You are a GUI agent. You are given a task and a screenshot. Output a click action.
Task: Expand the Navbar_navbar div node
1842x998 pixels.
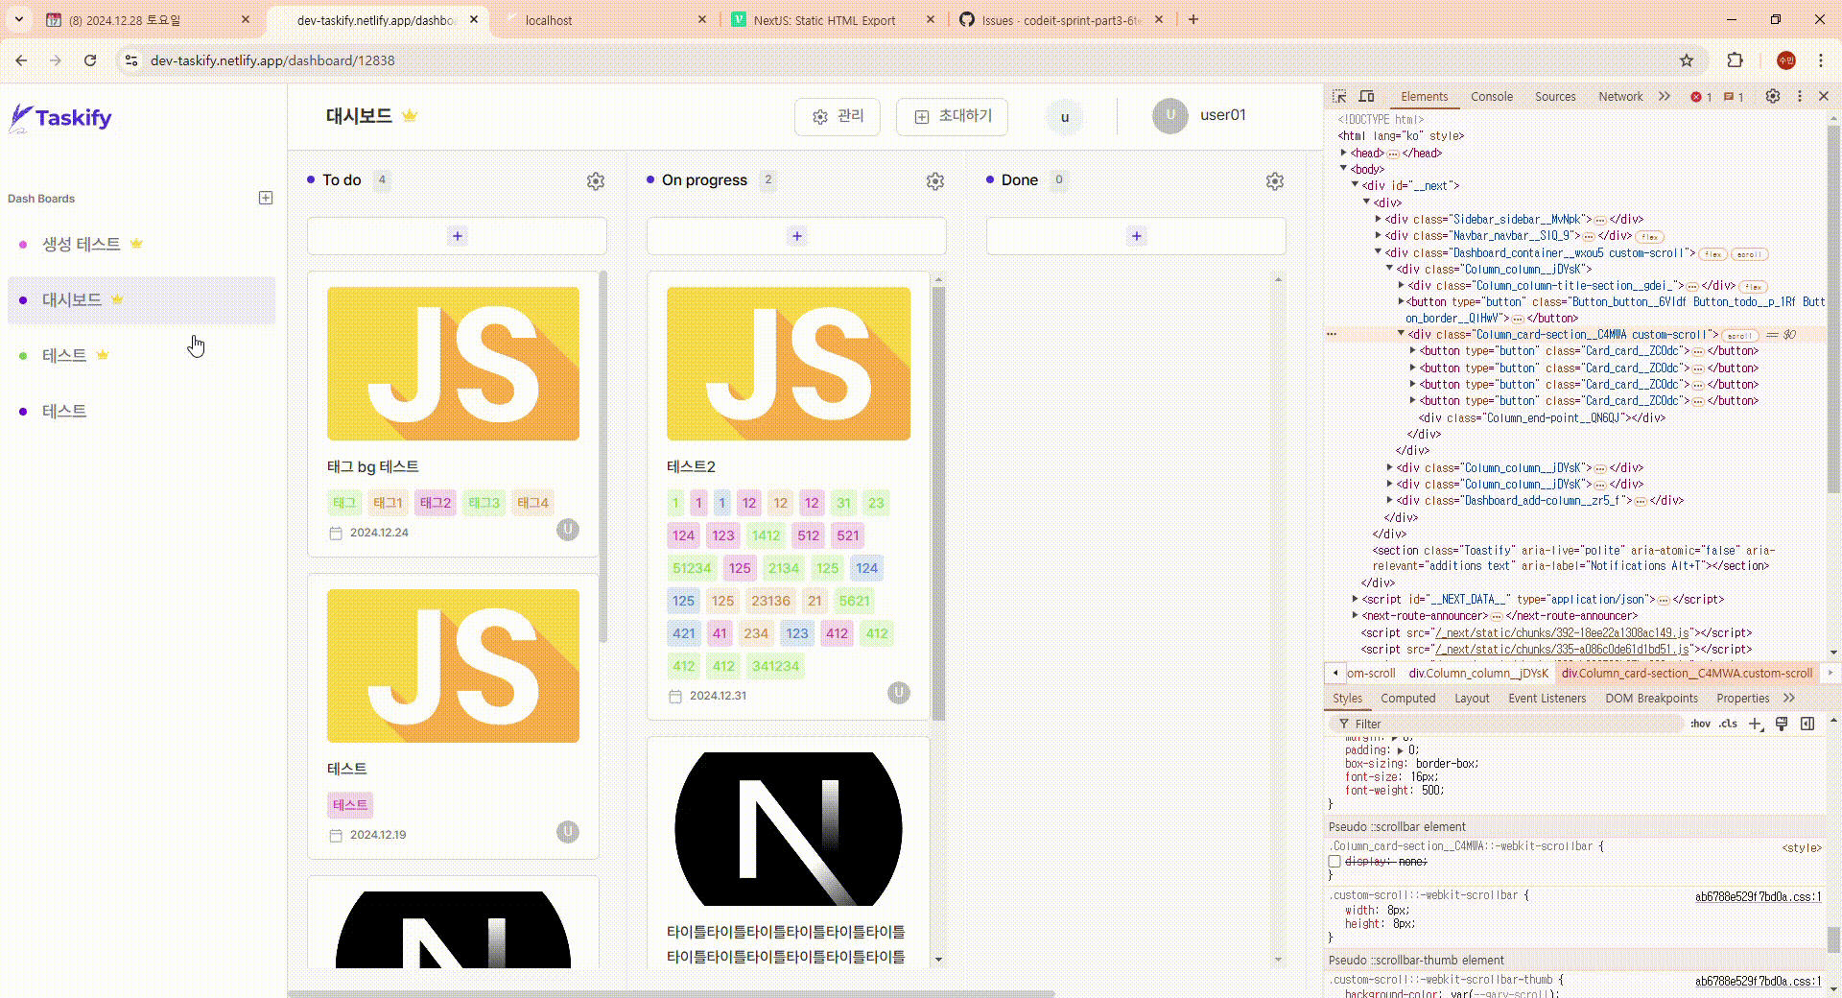(1379, 235)
